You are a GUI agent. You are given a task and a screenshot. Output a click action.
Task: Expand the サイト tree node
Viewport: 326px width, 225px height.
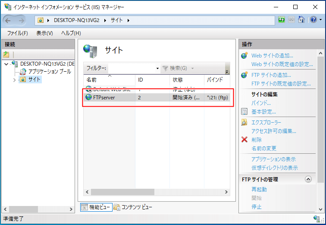pos(14,80)
